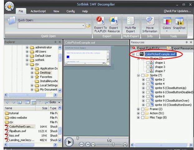The width and height of the screenshot is (194, 150).
Task: Check the shape 3 checkbox
Action: click(148, 67)
